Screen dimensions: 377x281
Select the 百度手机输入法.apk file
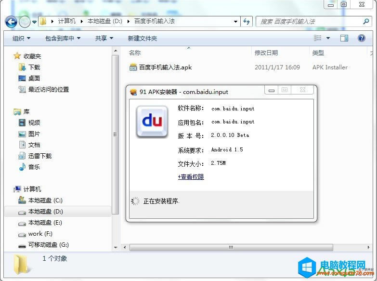coord(165,67)
